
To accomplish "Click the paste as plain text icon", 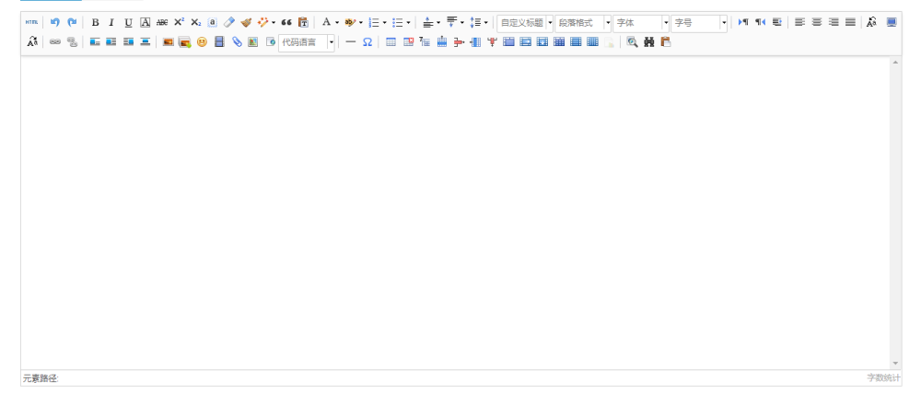I will (303, 22).
